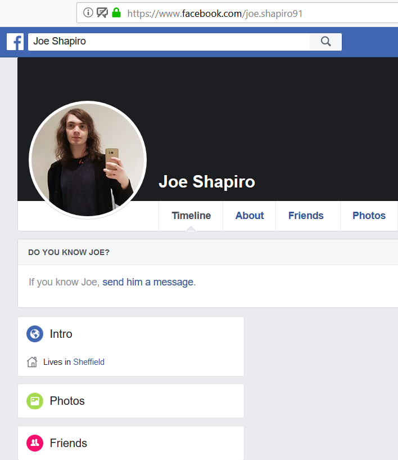This screenshot has width=398, height=460.
Task: Click the Facebook logo icon
Action: pos(15,42)
